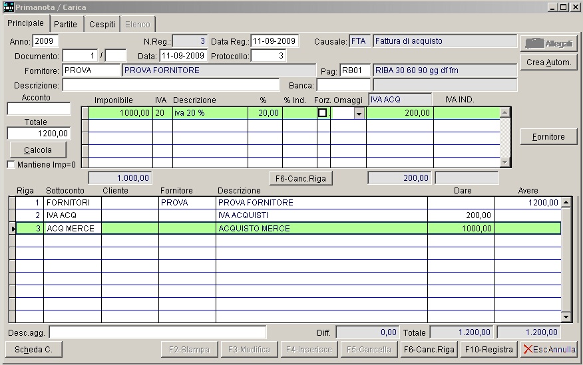Select the IVA ACQ sottoconto cell in row 2

click(x=73, y=215)
